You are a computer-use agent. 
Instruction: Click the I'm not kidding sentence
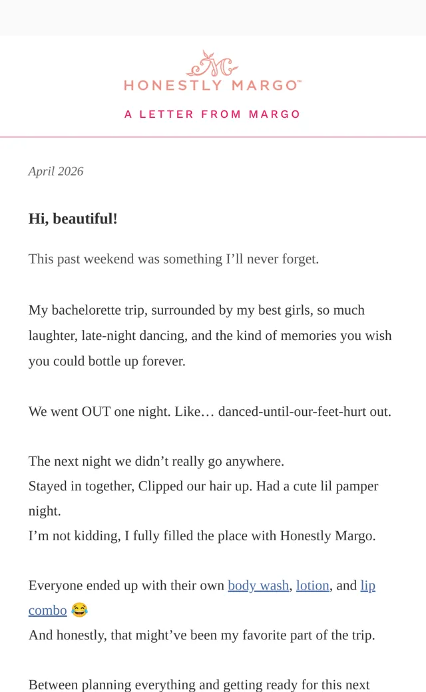(x=202, y=536)
